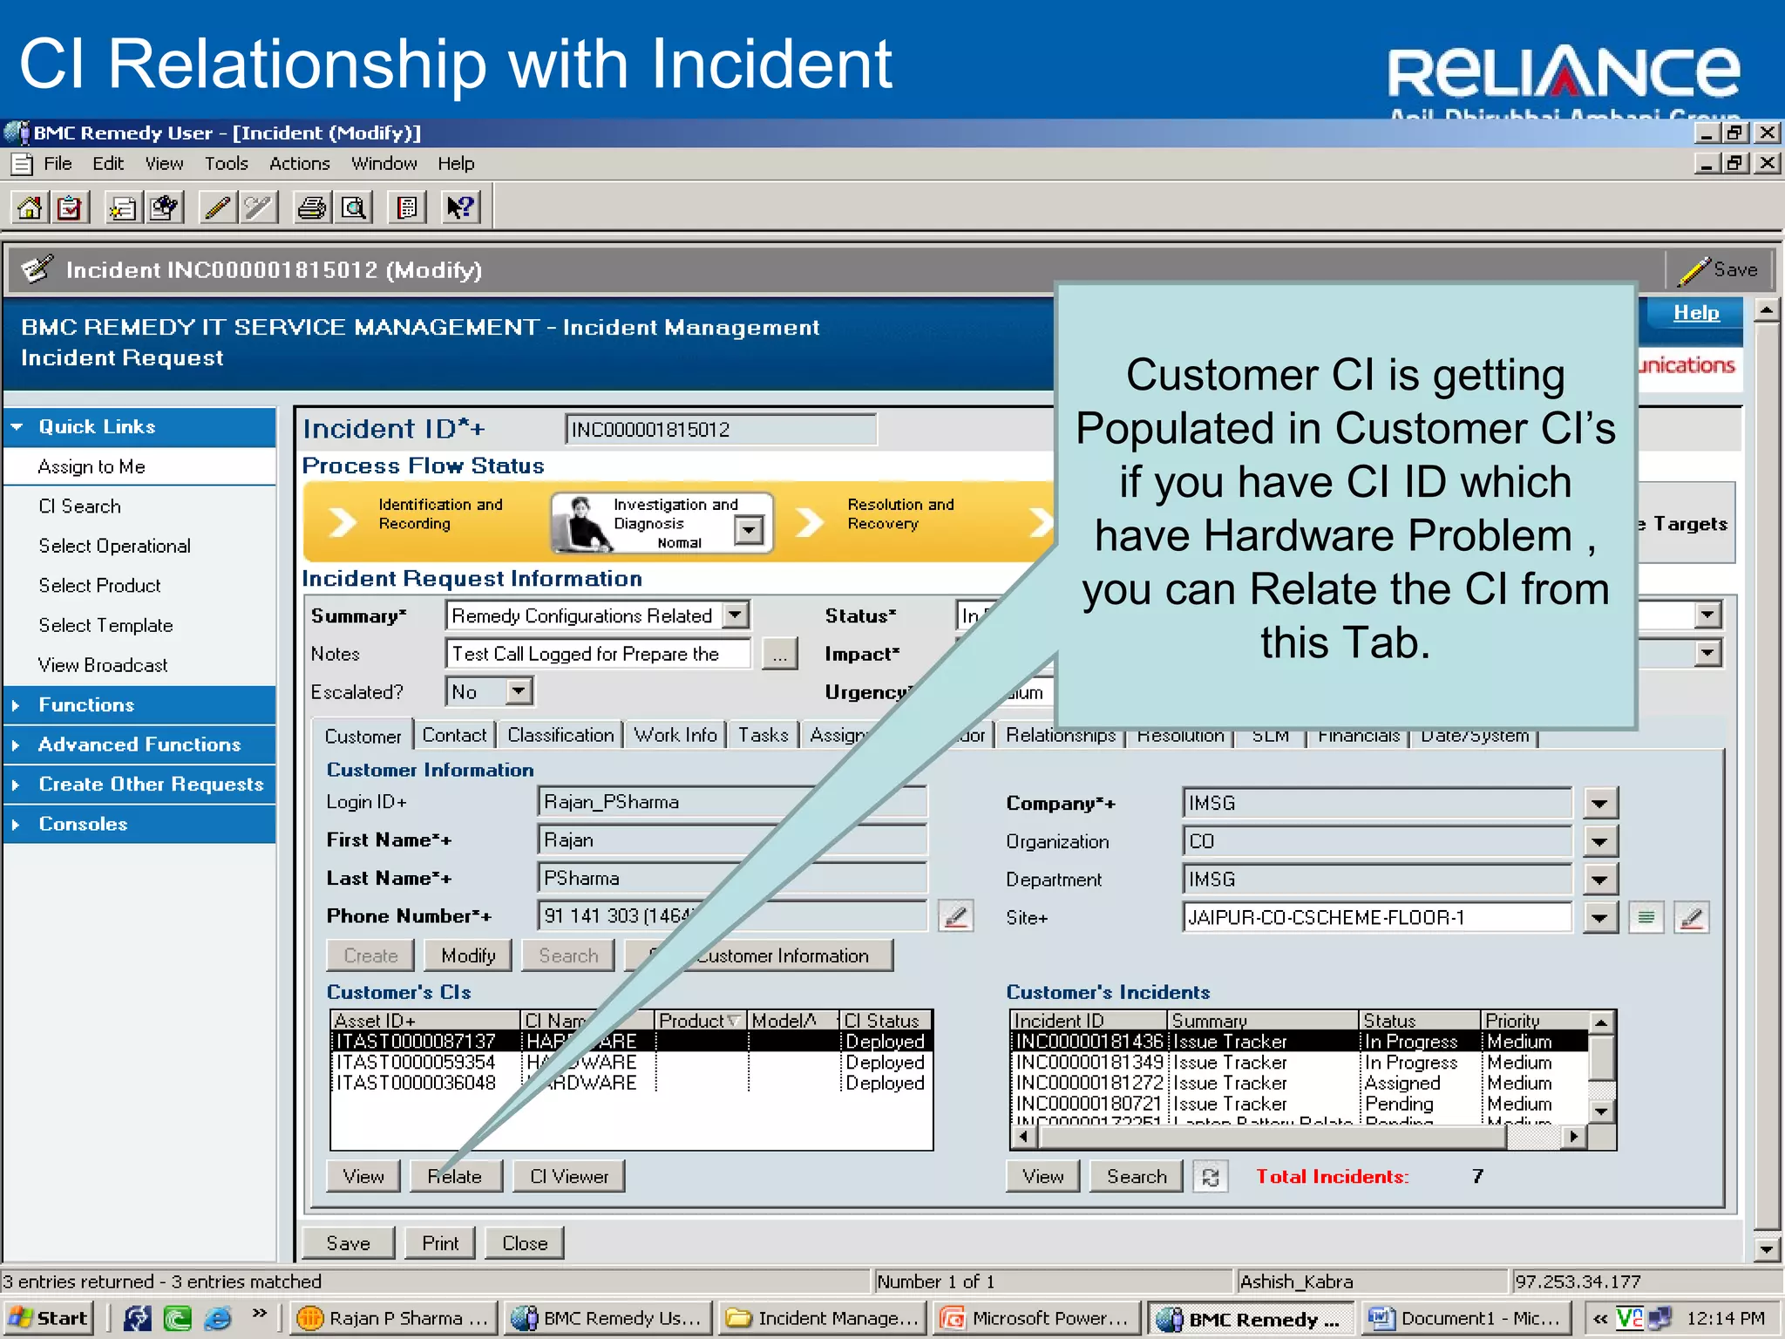
Task: Open the Tools menu
Action: pyautogui.click(x=226, y=164)
